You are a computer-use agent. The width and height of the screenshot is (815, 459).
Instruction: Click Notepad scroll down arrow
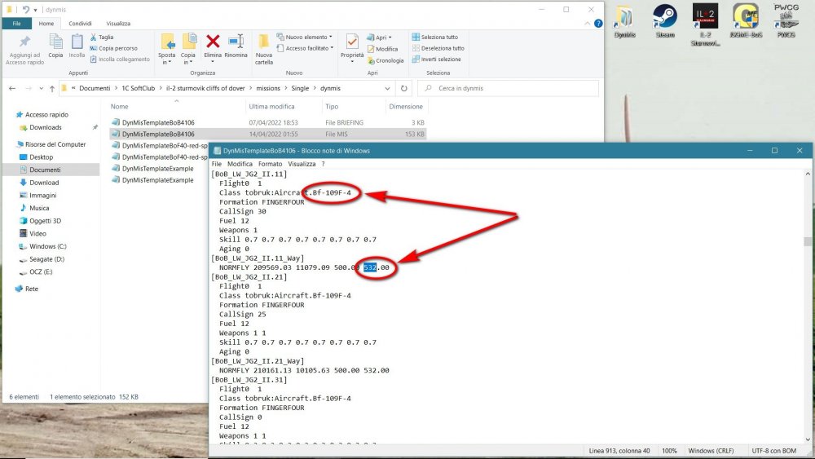(807, 439)
